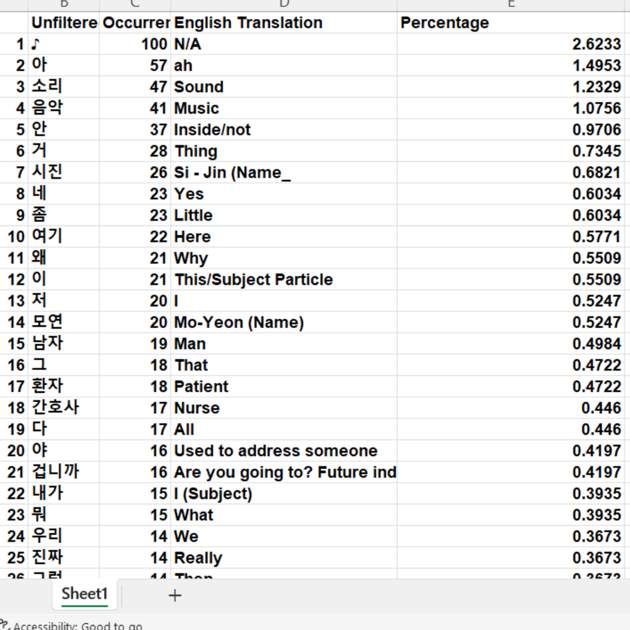This screenshot has height=630, width=630.
Task: Select the 'This/Subject Particle' cell
Action: pyautogui.click(x=284, y=280)
